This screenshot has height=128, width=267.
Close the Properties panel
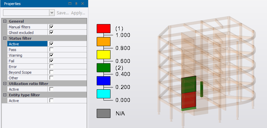coord(82,4)
